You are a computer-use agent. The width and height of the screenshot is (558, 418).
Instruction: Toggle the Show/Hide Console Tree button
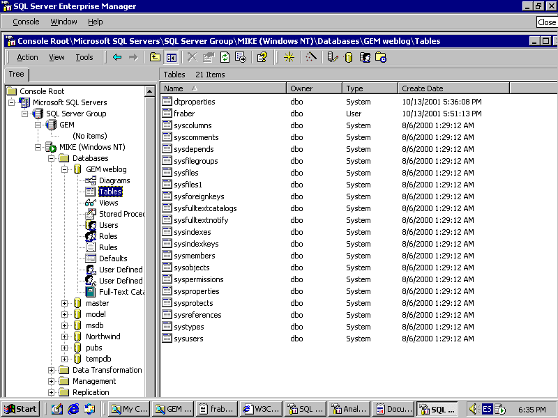(x=171, y=57)
